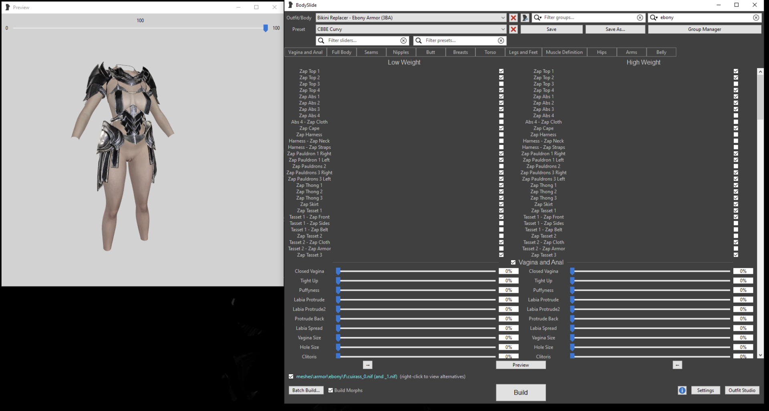
Task: Click the BodySlide title bar app icon
Action: [x=290, y=5]
